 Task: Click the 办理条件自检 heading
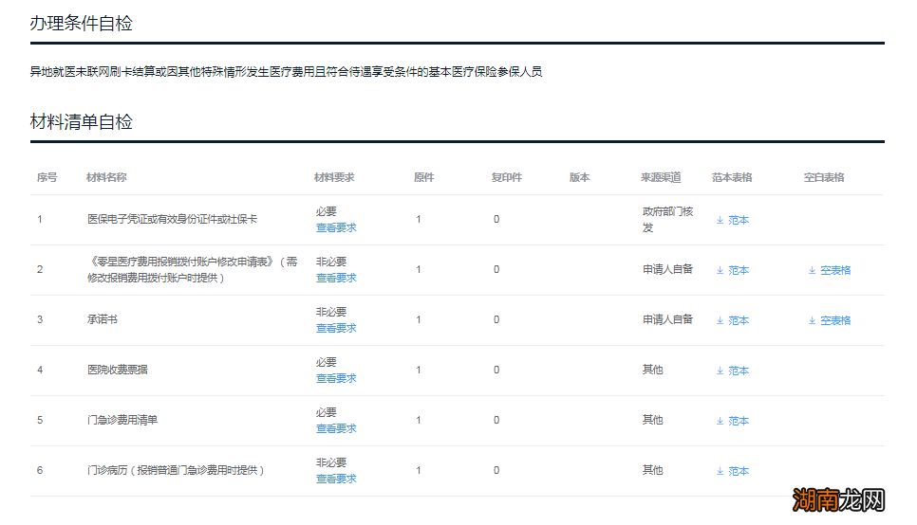(x=82, y=24)
